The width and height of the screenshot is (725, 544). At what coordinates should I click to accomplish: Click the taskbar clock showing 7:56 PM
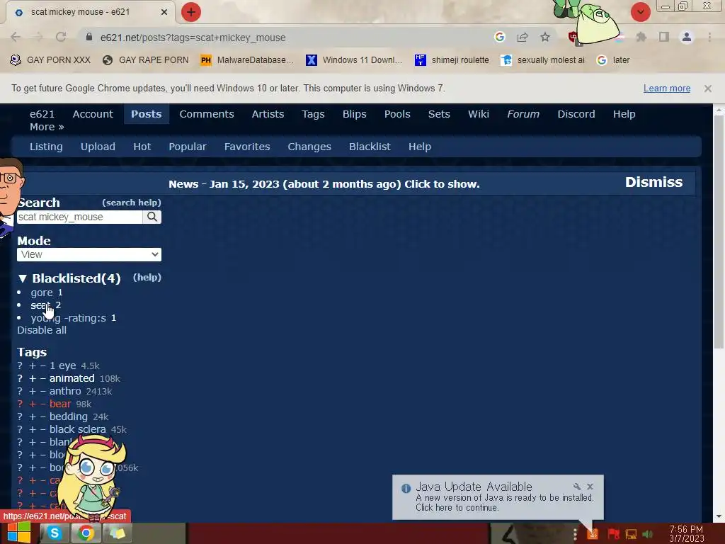tap(686, 534)
